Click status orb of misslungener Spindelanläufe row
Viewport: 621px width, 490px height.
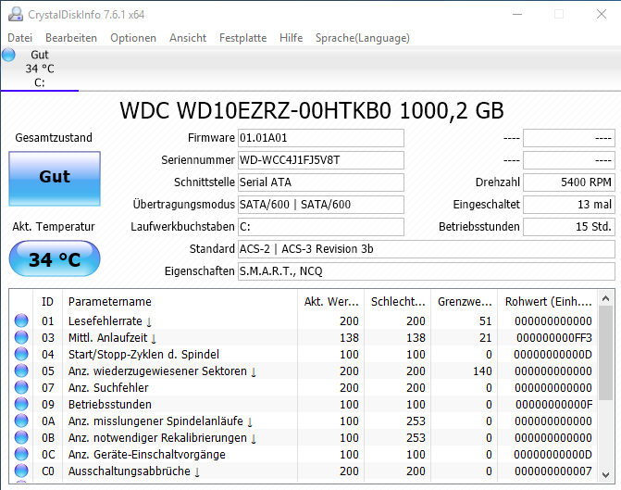(21, 421)
